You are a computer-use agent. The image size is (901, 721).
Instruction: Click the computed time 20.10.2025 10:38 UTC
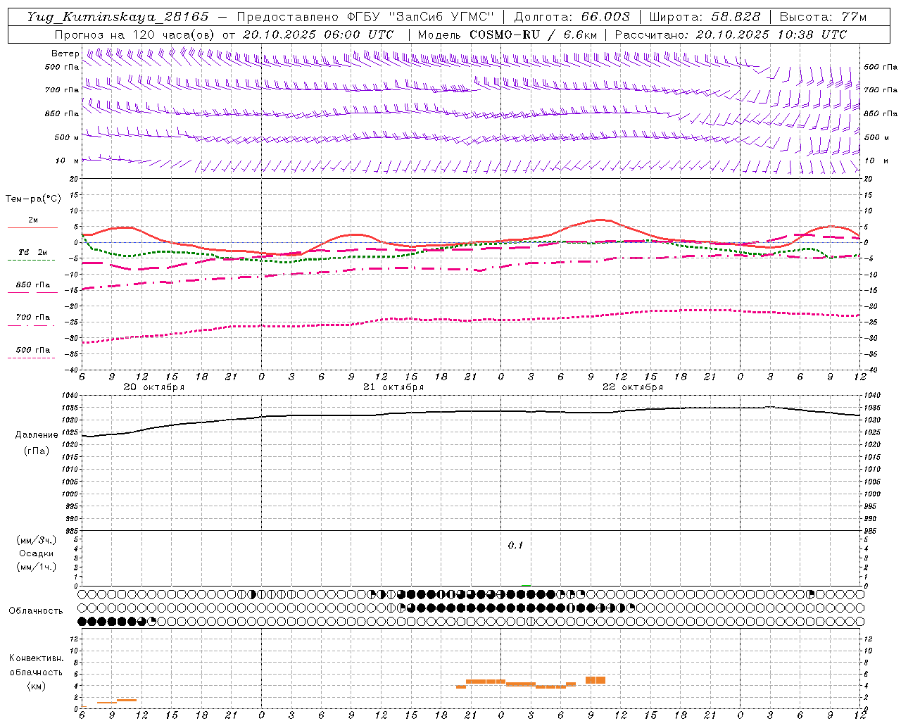(771, 35)
